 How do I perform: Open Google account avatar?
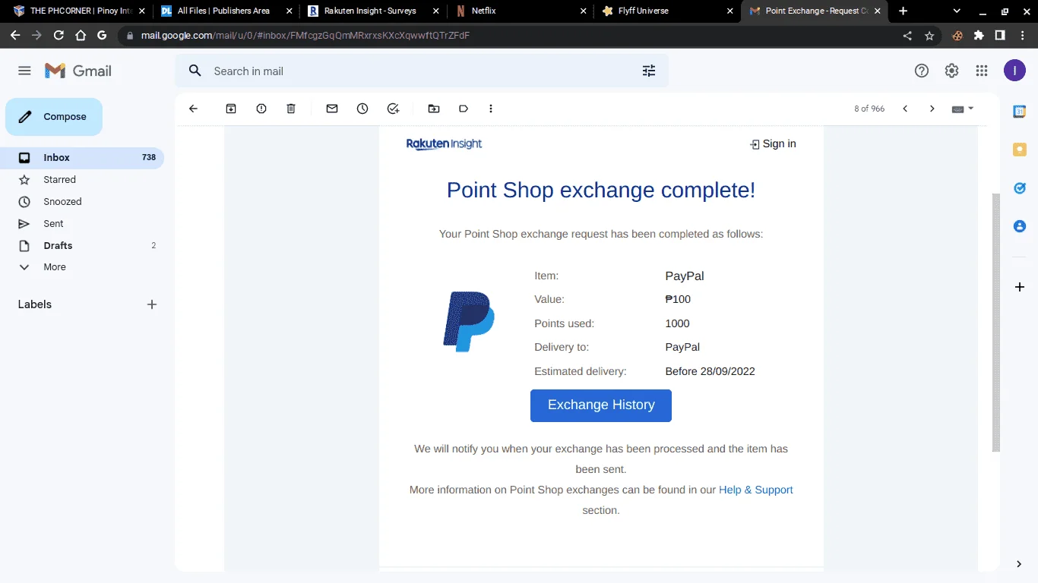(x=1014, y=71)
